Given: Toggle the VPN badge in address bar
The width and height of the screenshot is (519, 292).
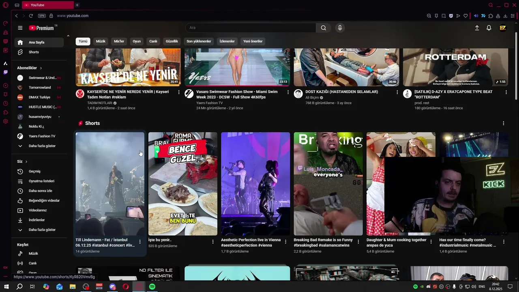Looking at the screenshot, I should (x=42, y=16).
